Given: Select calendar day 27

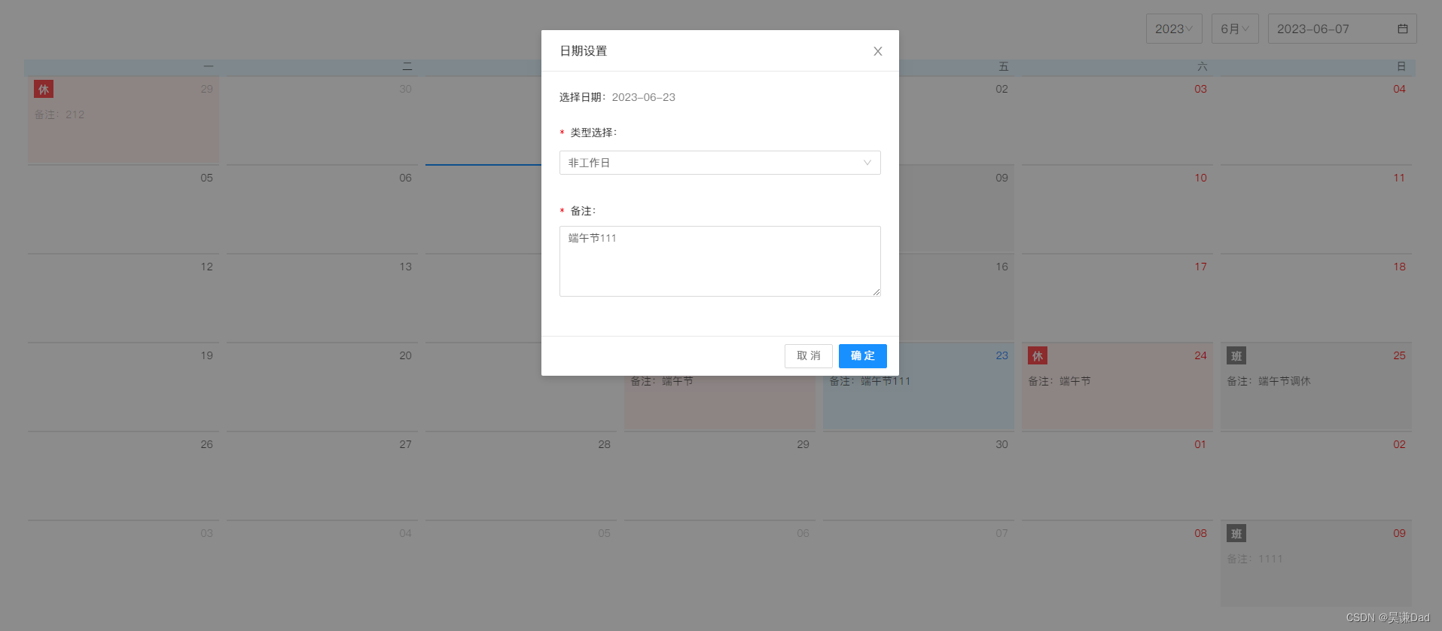Looking at the screenshot, I should point(322,475).
